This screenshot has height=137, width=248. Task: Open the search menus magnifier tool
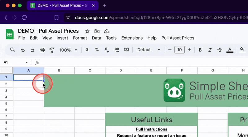point(12,50)
